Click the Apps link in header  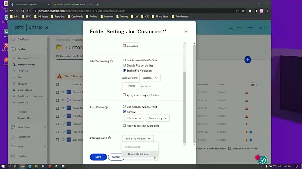point(250,28)
